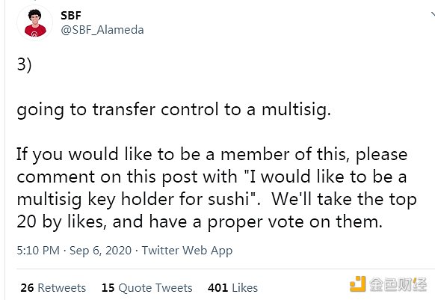Screen dimensions: 435x300
Task: Show who gave the 401 Likes
Action: coord(232,288)
